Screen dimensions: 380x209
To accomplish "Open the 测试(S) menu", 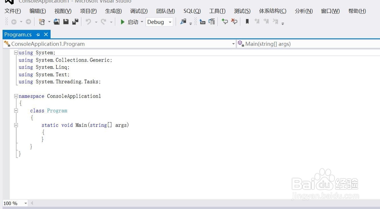I will (x=242, y=11).
